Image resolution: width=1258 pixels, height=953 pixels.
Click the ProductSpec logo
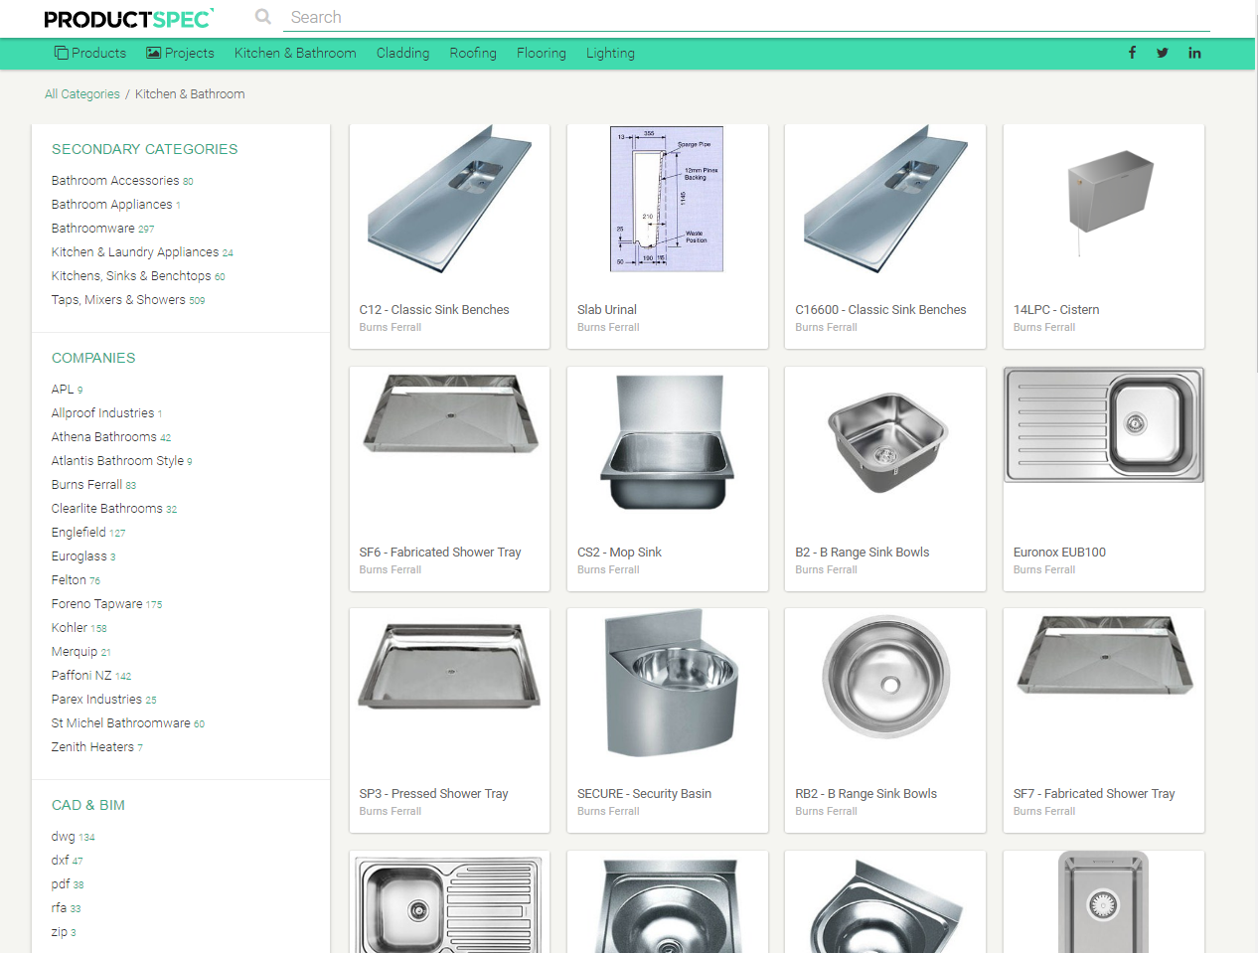click(129, 19)
